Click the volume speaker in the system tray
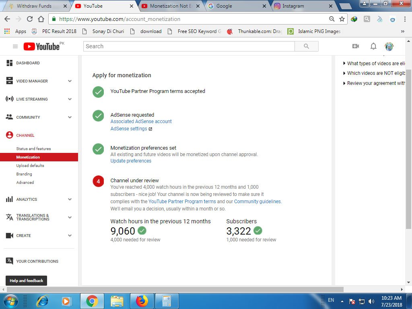The height and width of the screenshot is (309, 412). [x=371, y=301]
